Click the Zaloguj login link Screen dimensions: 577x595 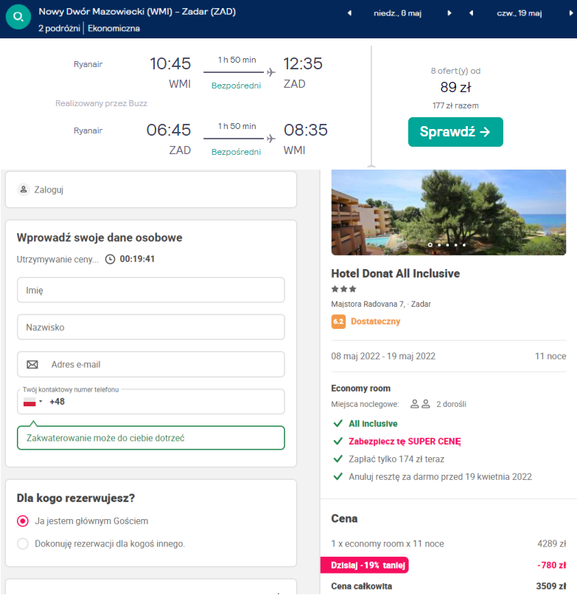click(x=49, y=189)
